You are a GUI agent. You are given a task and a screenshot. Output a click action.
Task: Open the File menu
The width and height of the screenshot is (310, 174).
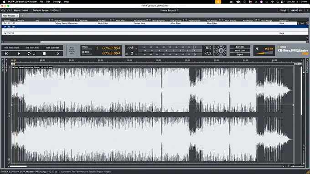(x=41, y=1)
